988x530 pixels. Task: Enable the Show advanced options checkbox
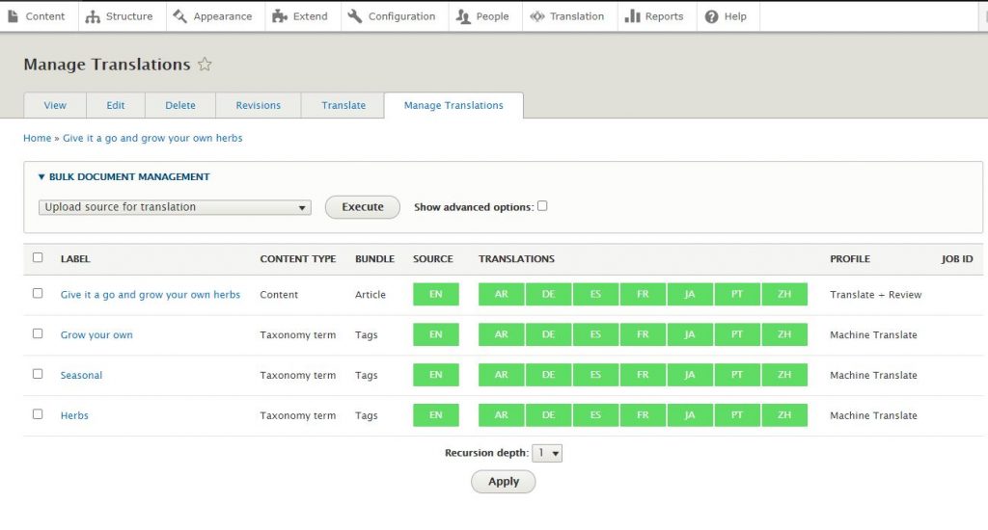pos(542,206)
